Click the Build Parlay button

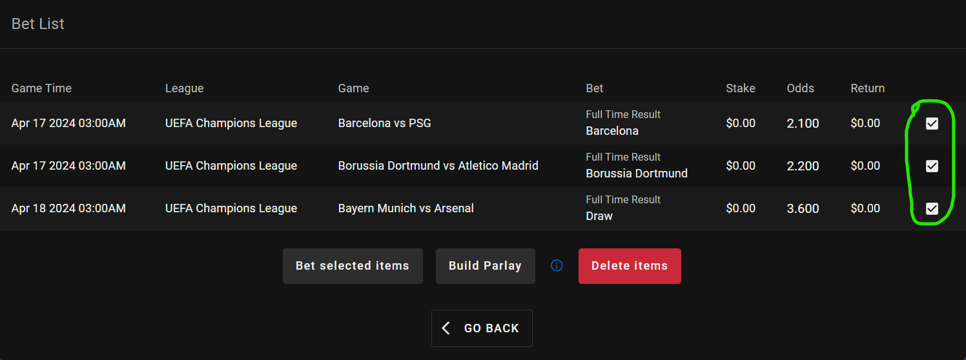(485, 266)
